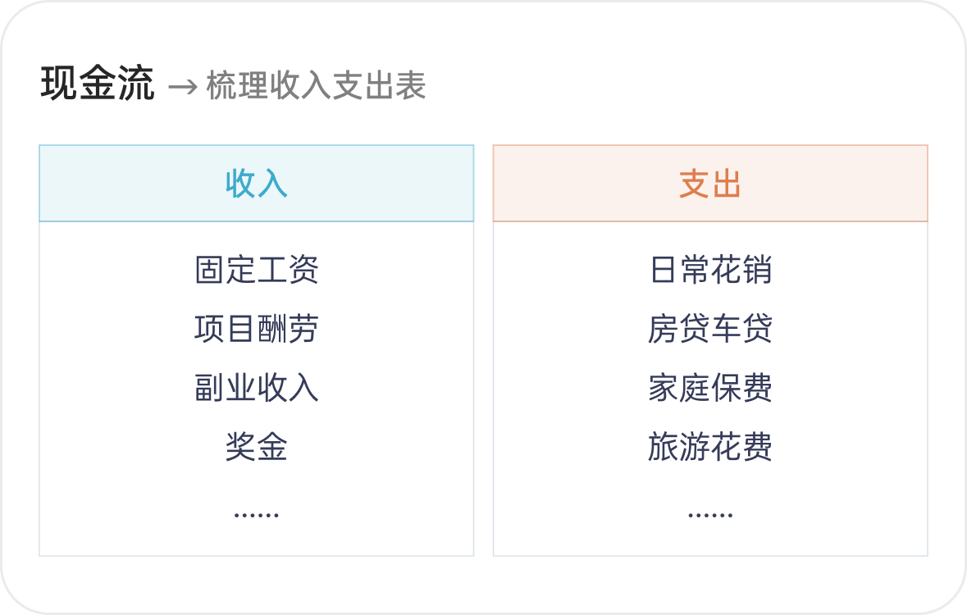Click the 固定工资 income item

pos(257,270)
